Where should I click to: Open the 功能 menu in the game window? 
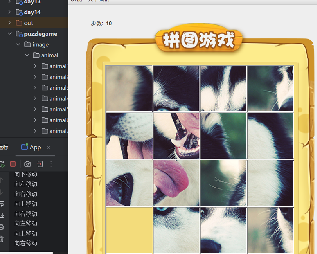[x=75, y=1]
